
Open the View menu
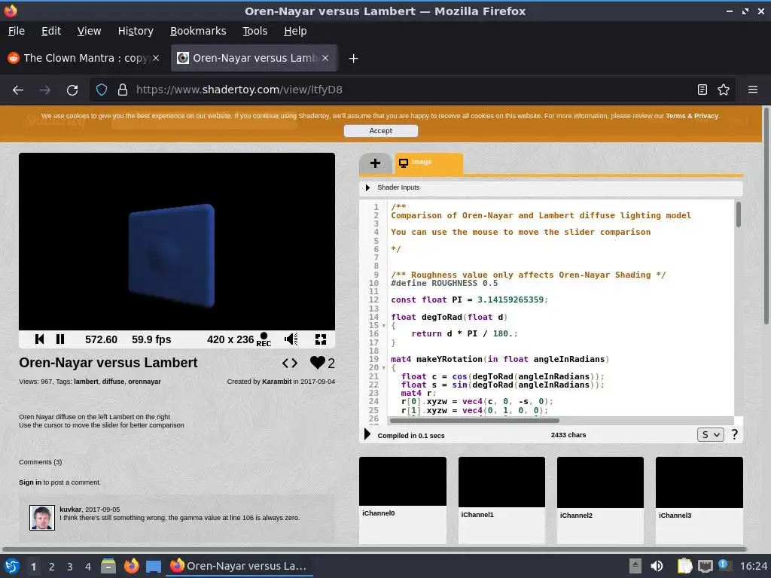tap(89, 31)
